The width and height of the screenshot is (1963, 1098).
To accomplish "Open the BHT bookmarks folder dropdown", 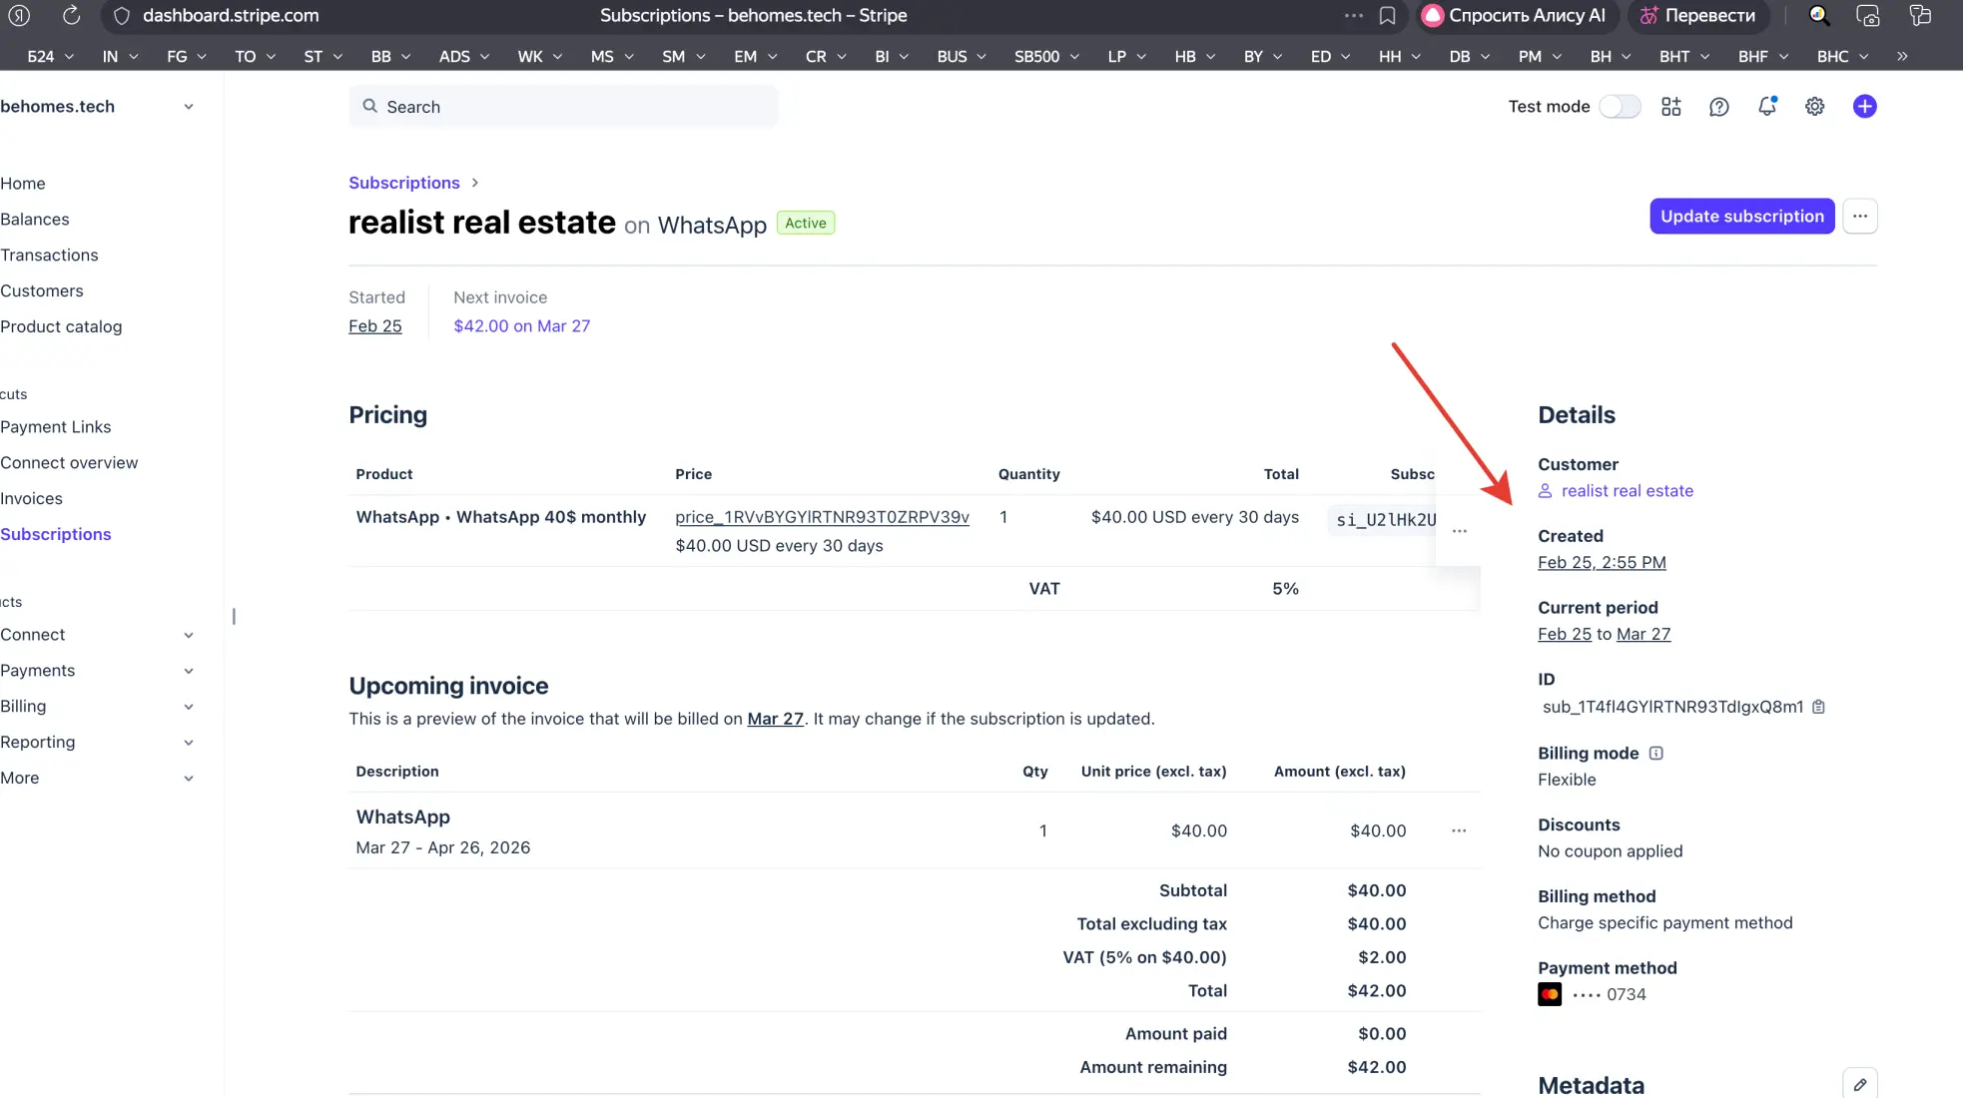I will pos(1683,57).
